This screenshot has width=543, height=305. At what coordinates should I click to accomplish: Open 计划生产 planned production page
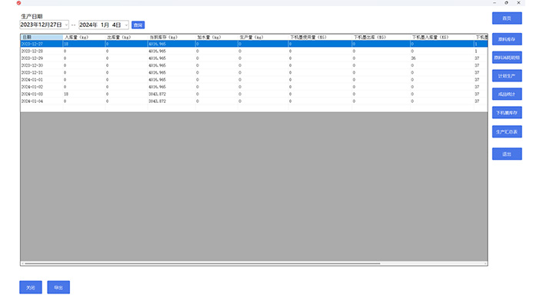click(x=507, y=76)
